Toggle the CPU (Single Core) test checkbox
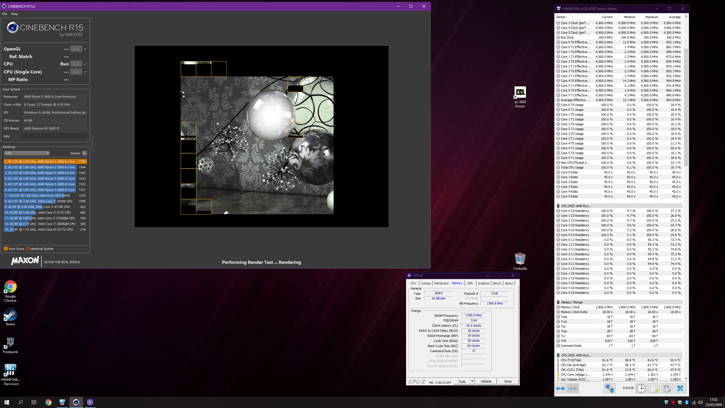This screenshot has height=408, width=725. [86, 71]
